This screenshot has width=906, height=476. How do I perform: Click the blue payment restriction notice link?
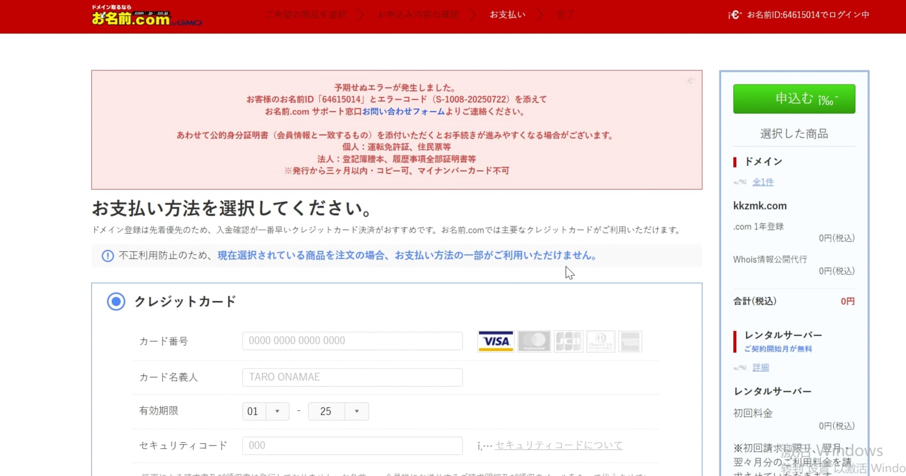point(407,256)
